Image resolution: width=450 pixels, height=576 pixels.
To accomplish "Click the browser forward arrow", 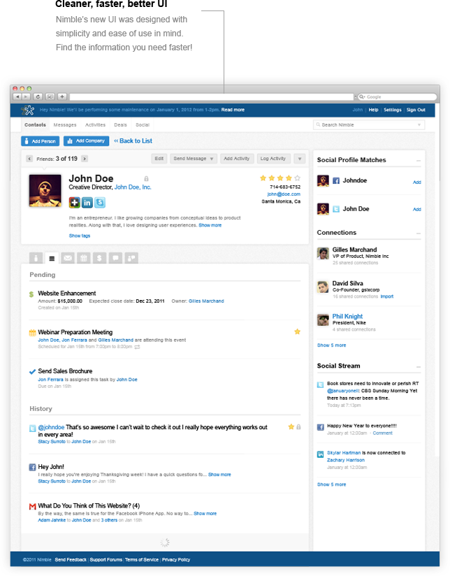I will pyautogui.click(x=26, y=96).
